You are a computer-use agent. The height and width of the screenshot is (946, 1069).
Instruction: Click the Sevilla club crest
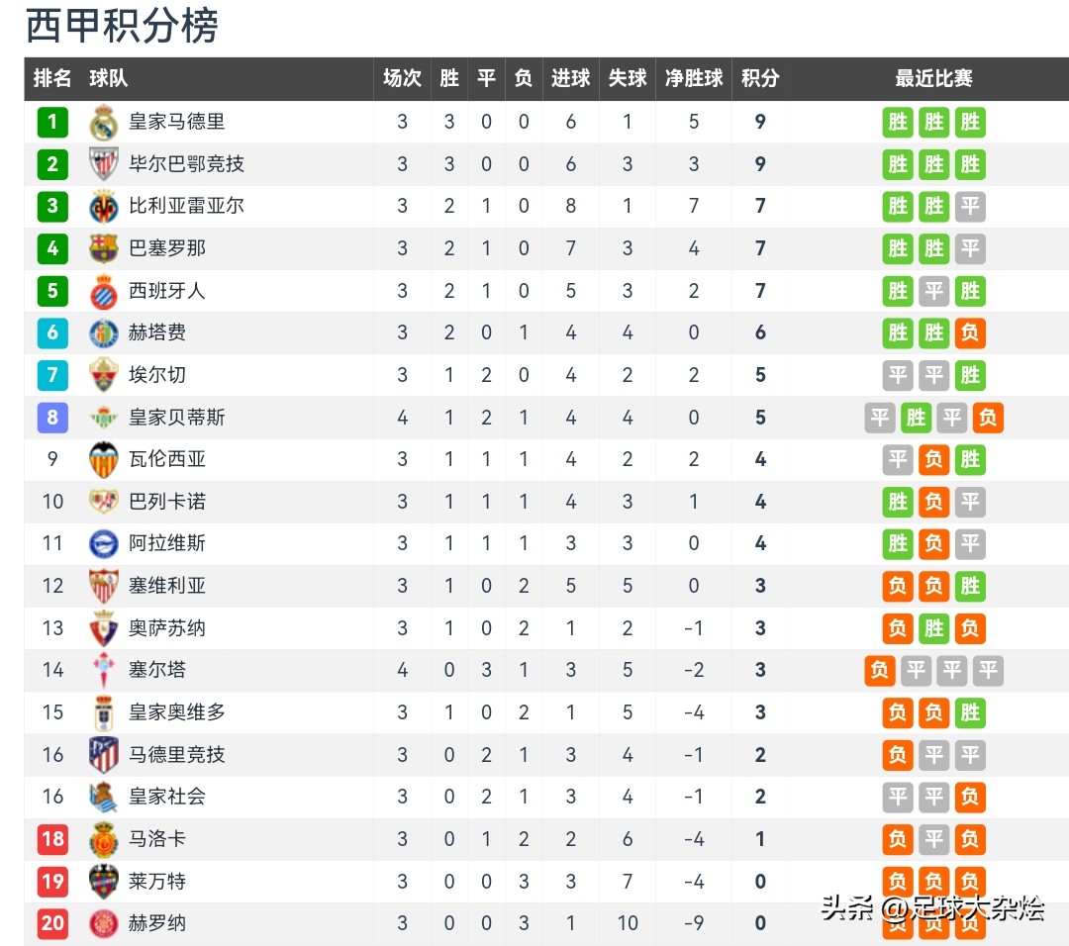click(104, 586)
